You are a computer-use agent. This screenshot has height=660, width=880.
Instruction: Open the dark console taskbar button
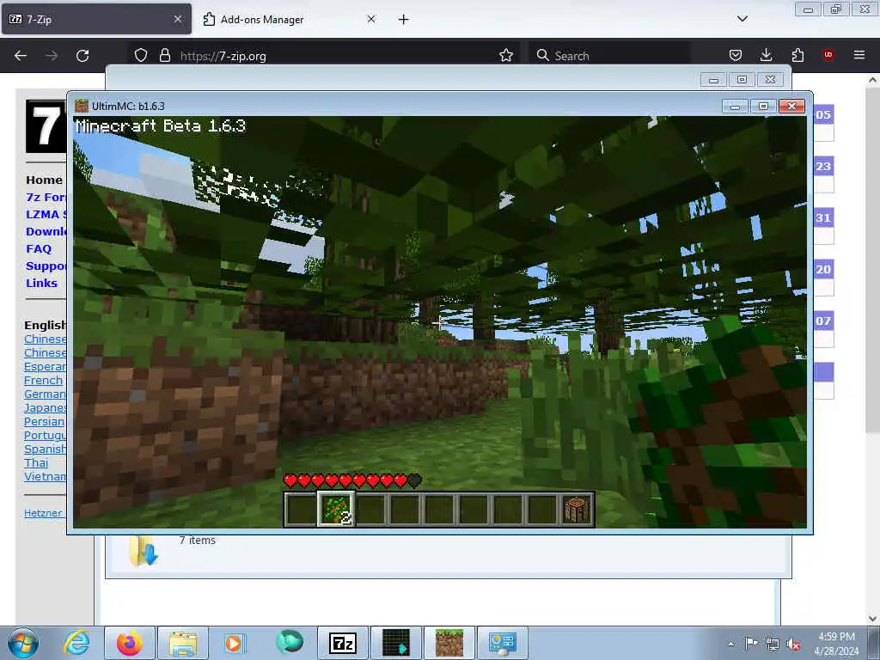[396, 643]
